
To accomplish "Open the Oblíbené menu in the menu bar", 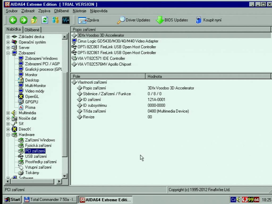I will (x=61, y=11).
